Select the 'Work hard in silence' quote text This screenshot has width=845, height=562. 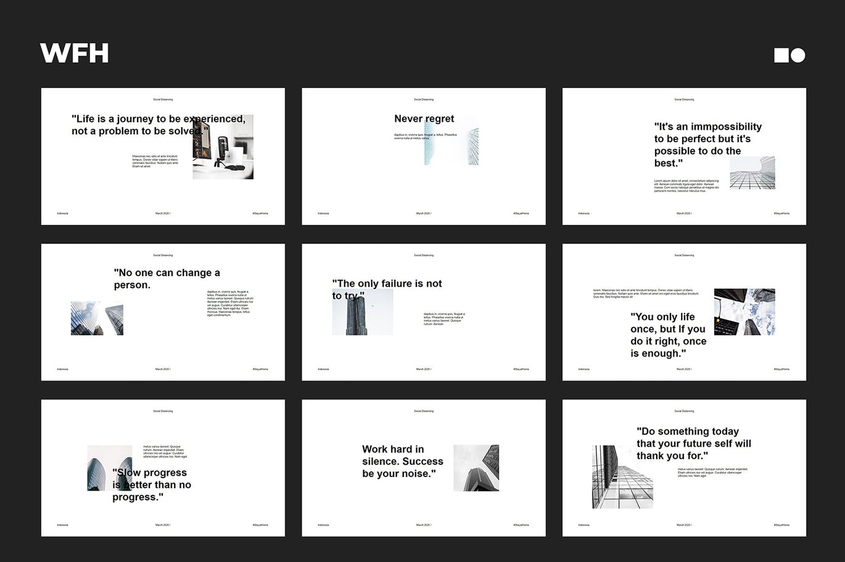(402, 461)
